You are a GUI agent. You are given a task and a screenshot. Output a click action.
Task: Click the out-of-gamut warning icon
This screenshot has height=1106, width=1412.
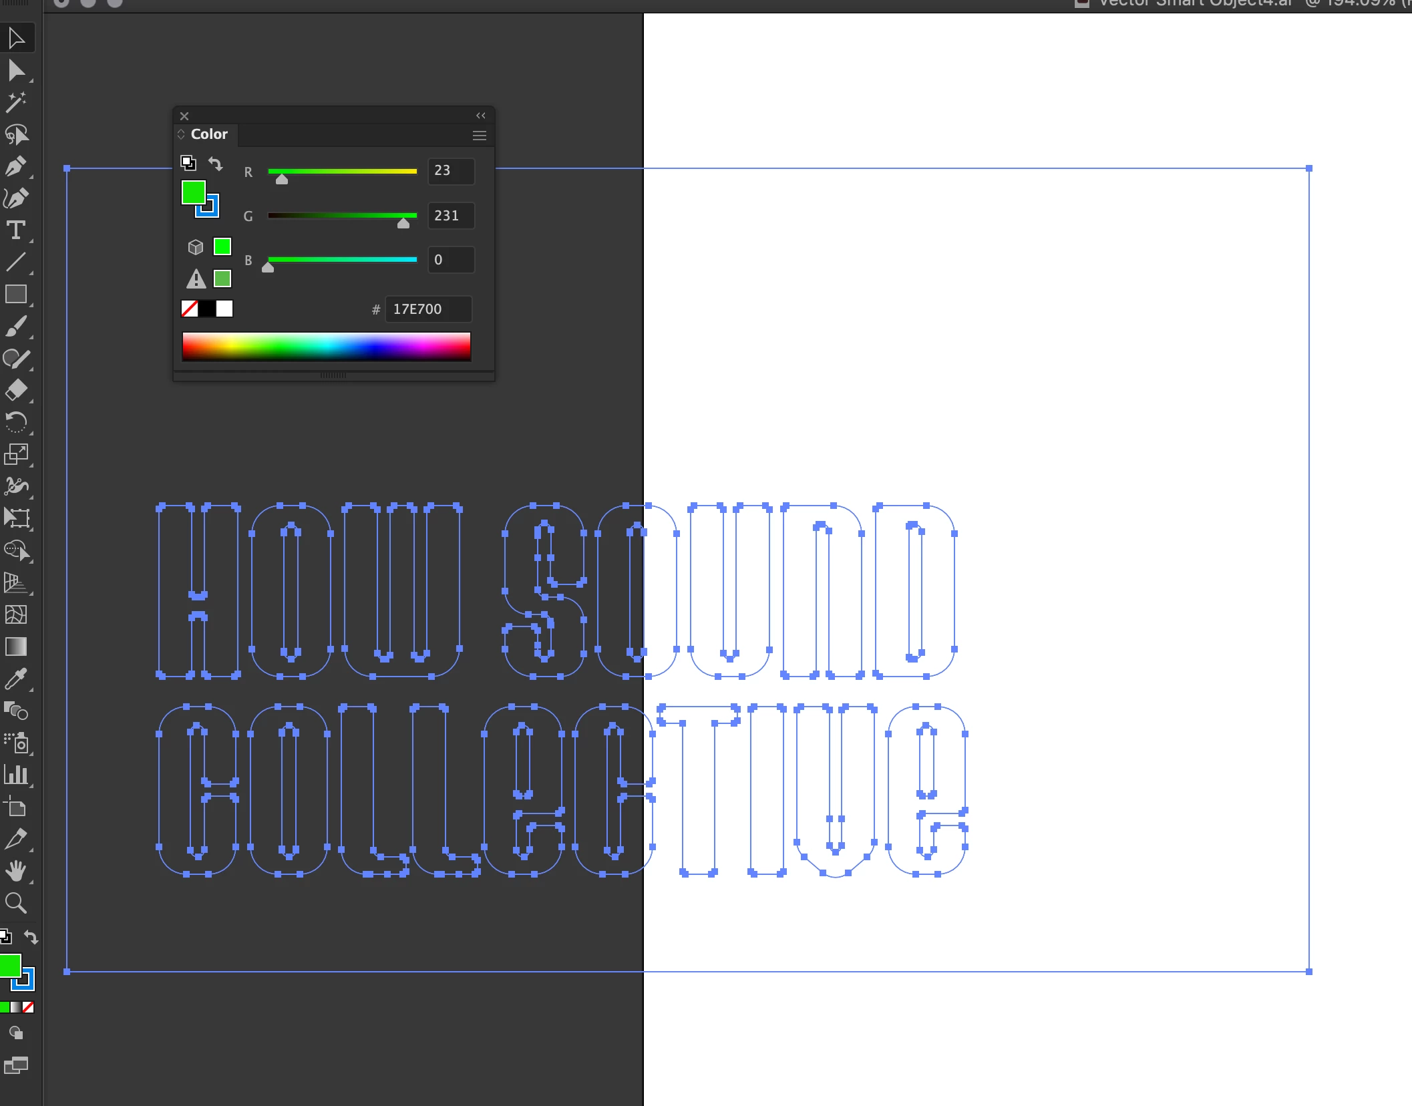click(x=196, y=279)
